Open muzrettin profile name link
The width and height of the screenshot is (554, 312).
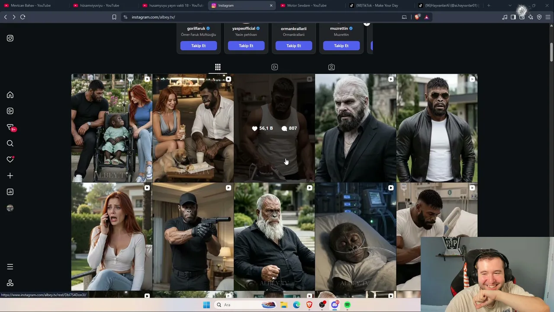[x=339, y=29]
